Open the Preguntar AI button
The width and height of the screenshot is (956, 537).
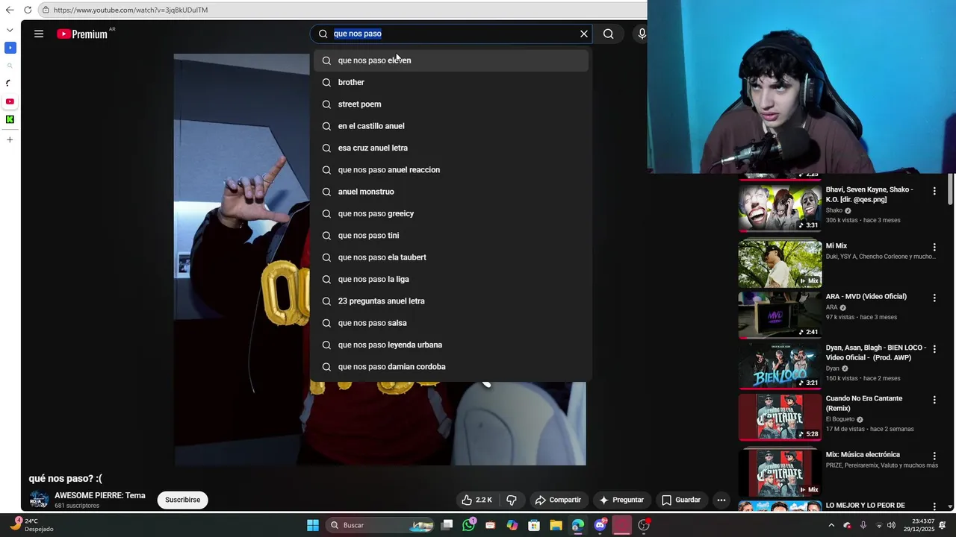pyautogui.click(x=621, y=500)
